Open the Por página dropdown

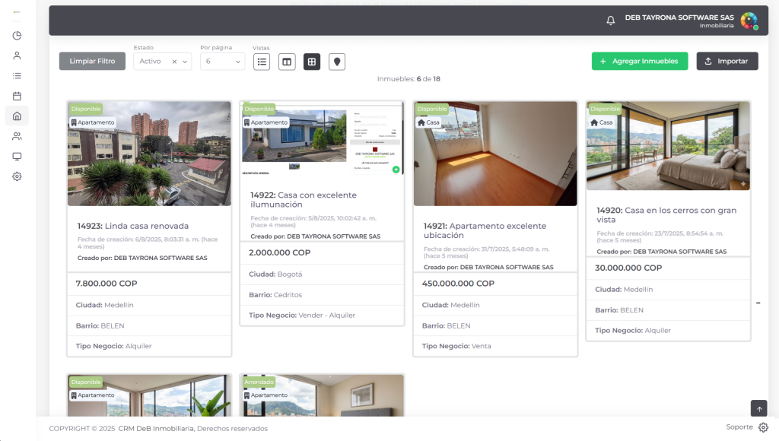224,62
